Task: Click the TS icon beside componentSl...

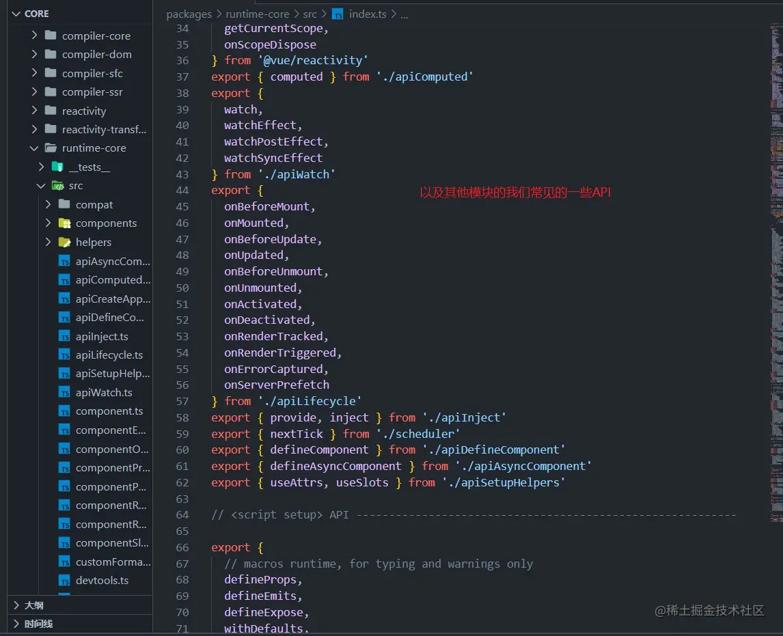Action: tap(64, 542)
